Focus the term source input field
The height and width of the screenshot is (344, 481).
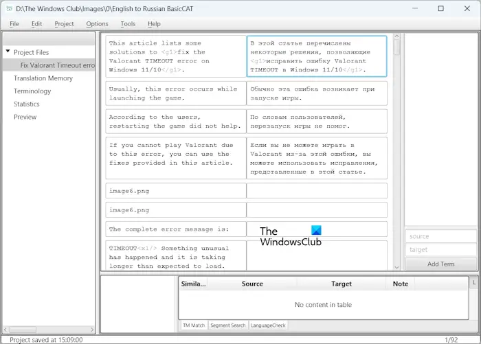(441, 236)
